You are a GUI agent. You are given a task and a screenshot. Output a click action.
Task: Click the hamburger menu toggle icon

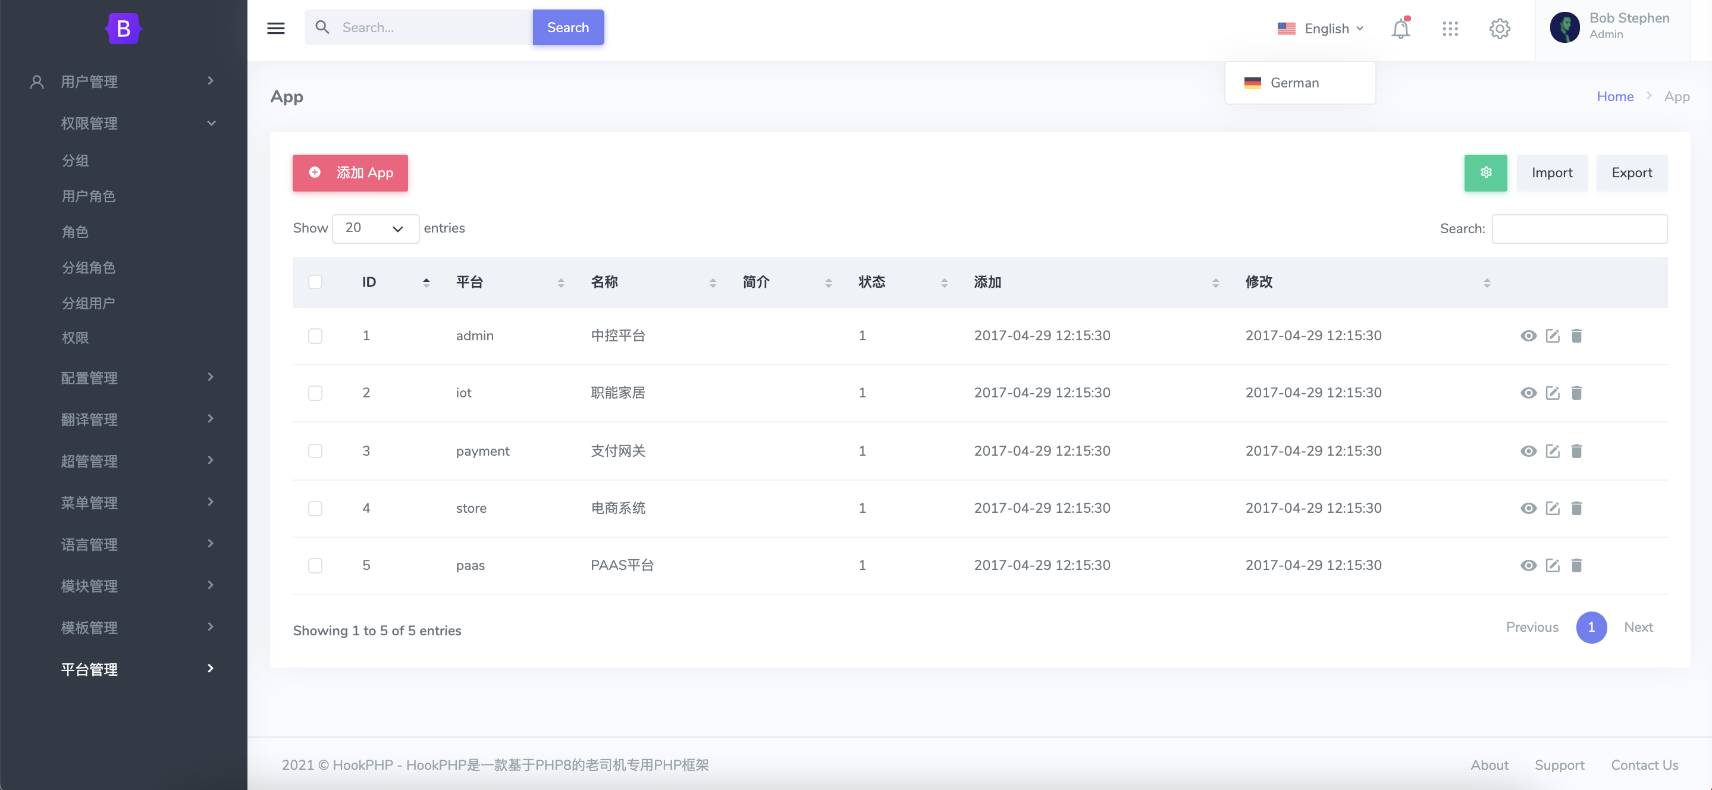point(276,28)
